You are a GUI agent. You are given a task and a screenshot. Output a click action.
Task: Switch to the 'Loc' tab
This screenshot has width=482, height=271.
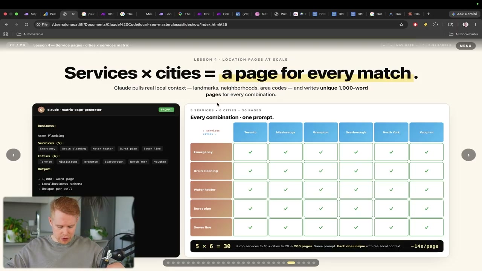(165, 14)
